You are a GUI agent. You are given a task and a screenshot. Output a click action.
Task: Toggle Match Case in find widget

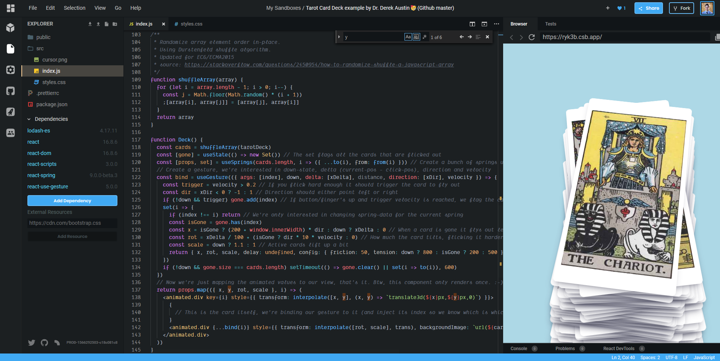pos(408,37)
